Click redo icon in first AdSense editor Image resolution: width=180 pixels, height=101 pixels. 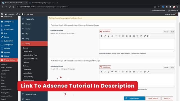click(141, 36)
